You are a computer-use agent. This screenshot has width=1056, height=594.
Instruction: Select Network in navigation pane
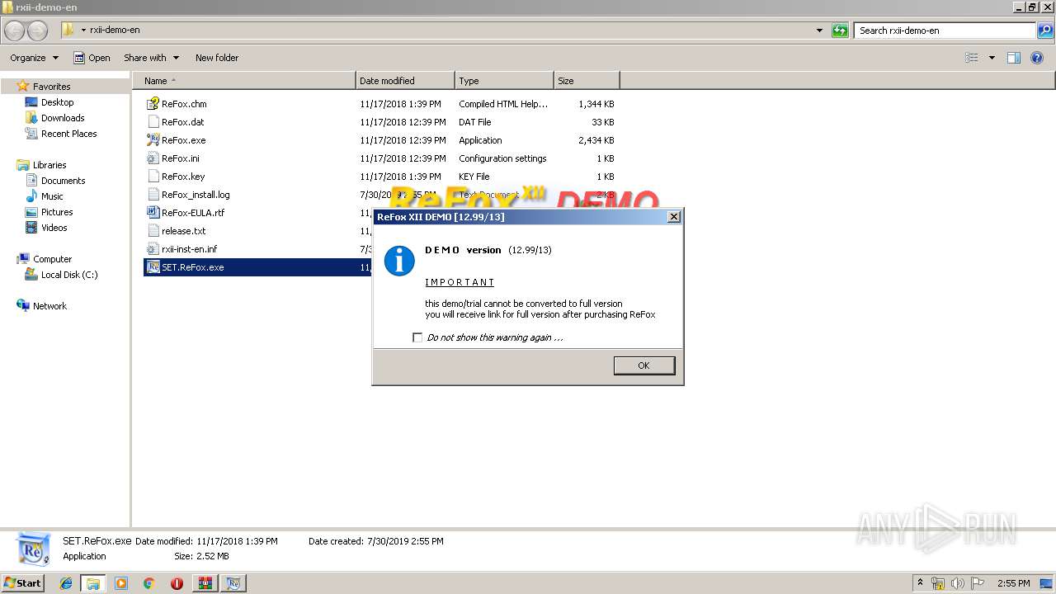point(49,306)
